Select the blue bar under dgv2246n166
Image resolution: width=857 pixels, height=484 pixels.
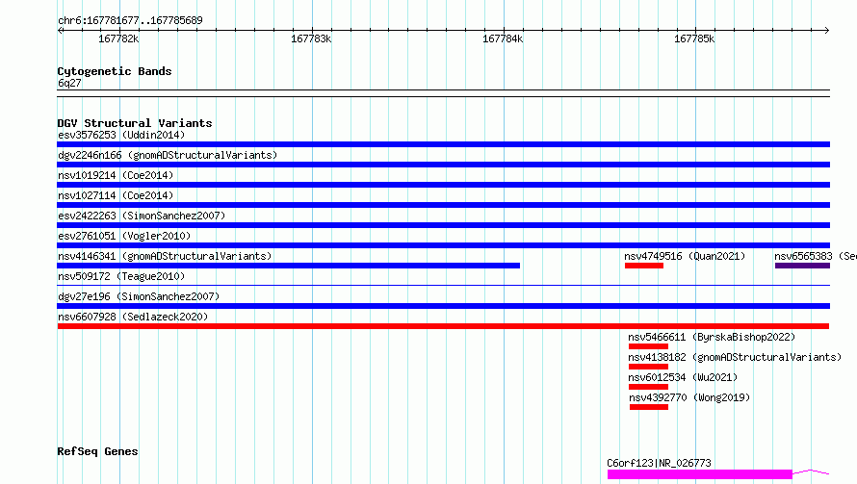coord(443,165)
